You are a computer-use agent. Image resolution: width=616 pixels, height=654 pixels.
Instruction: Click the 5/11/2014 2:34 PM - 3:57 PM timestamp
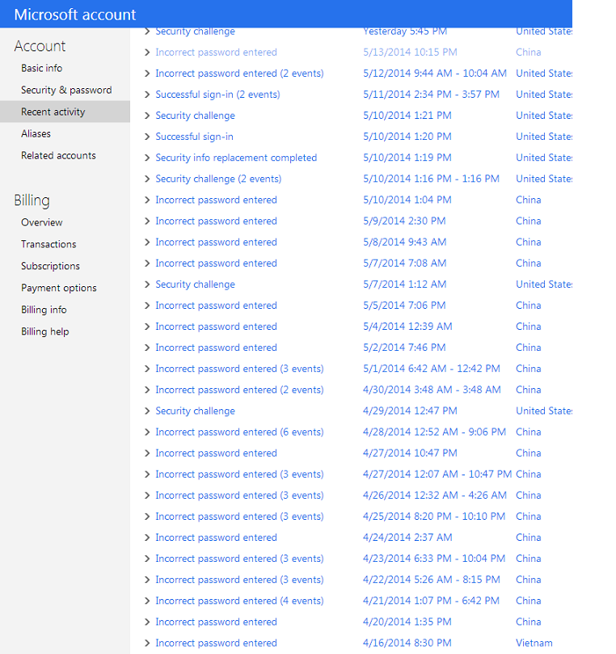(431, 95)
